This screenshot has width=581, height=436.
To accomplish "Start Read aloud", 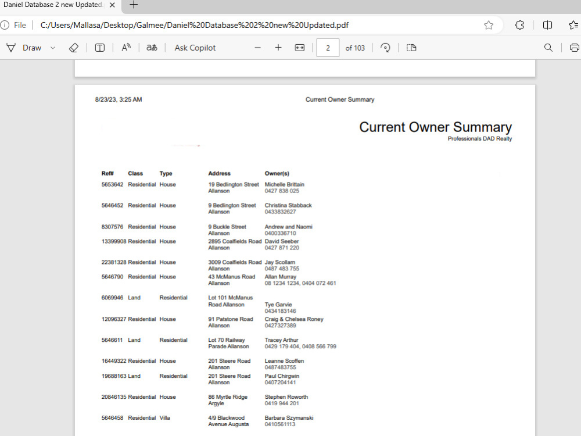I will [126, 48].
